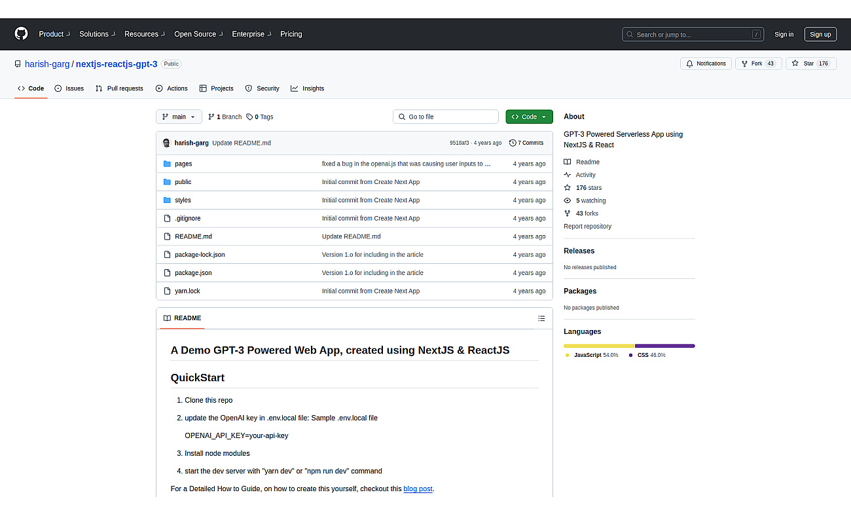Click Version 1.o commit on package.json row

tap(372, 272)
